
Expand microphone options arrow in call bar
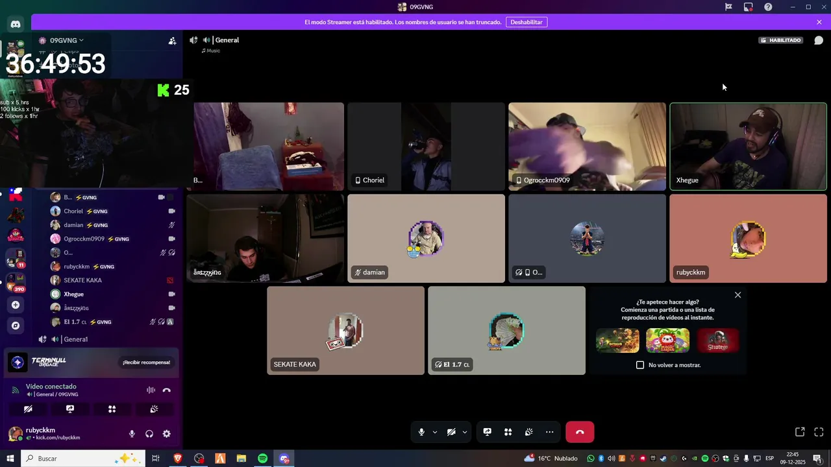coord(434,432)
